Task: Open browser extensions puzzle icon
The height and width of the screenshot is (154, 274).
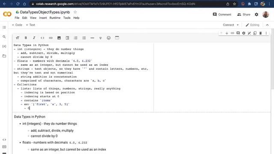Action: tap(249, 4)
